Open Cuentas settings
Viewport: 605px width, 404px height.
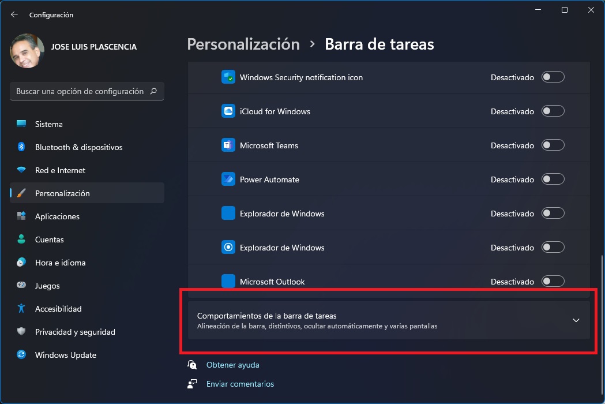(50, 240)
